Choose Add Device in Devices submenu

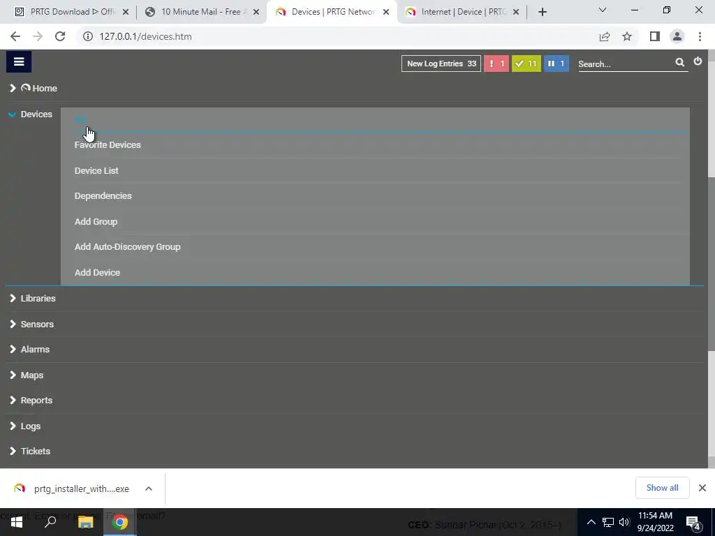pos(97,273)
